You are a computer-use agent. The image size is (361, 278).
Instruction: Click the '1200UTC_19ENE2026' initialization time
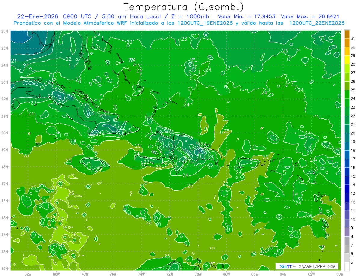[205, 23]
